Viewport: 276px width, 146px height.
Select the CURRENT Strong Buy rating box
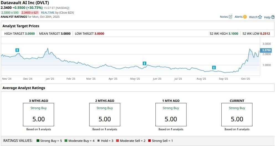point(237,114)
